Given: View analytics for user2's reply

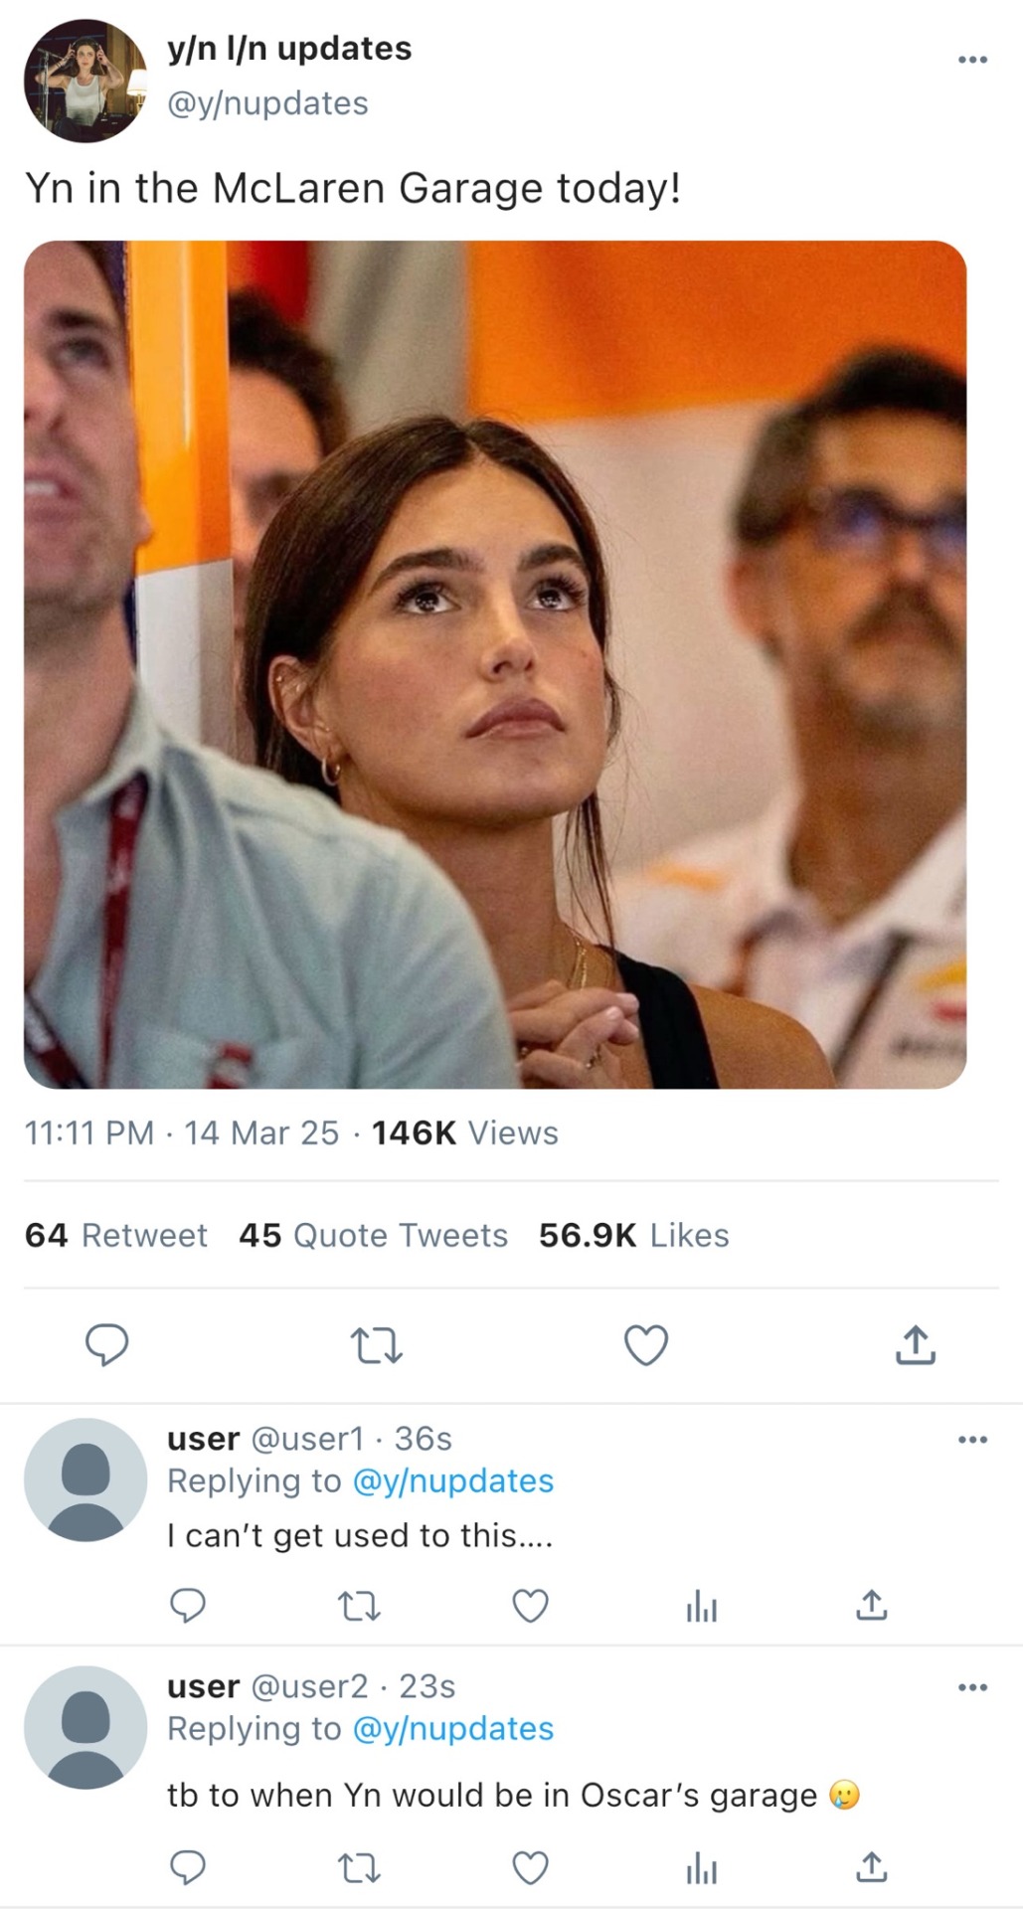Looking at the screenshot, I should (x=701, y=1868).
